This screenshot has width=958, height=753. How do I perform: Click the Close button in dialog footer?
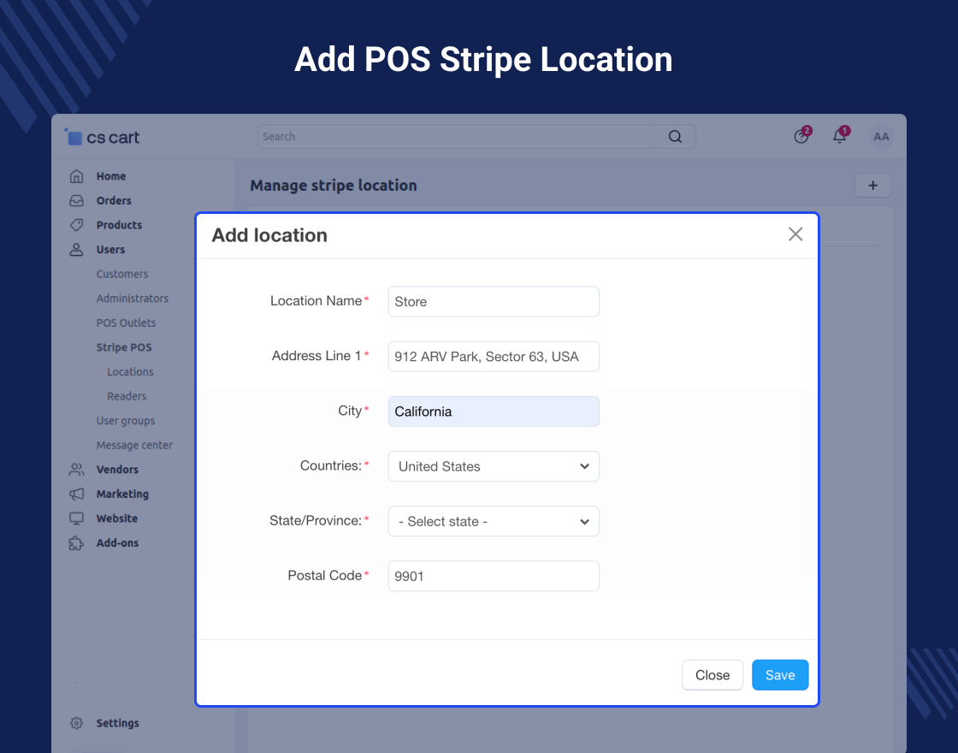[x=713, y=675]
